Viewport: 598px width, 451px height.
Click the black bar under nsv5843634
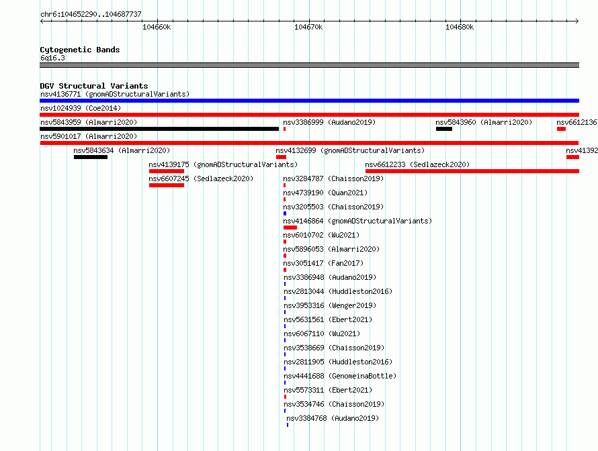click(x=91, y=157)
